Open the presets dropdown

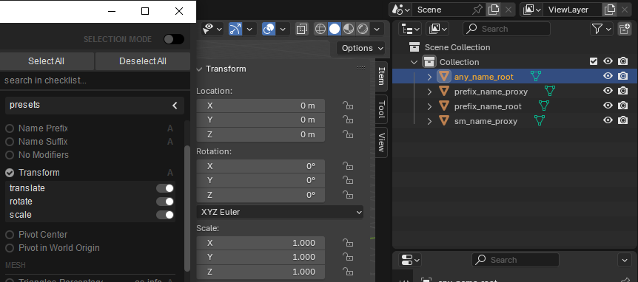pyautogui.click(x=95, y=105)
